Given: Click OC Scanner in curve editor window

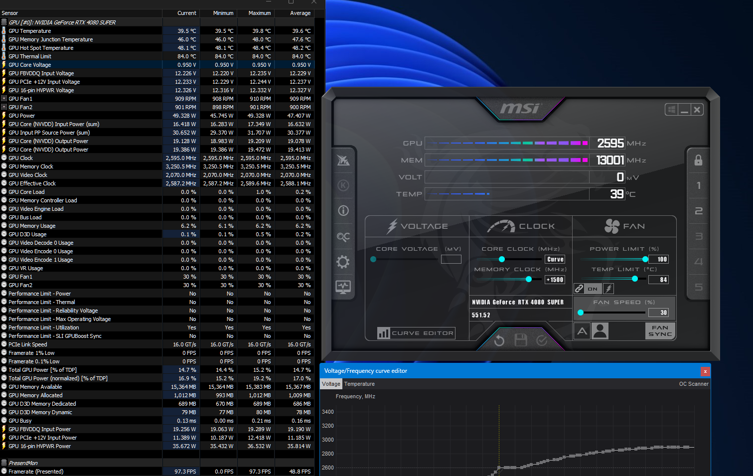Looking at the screenshot, I should point(694,384).
